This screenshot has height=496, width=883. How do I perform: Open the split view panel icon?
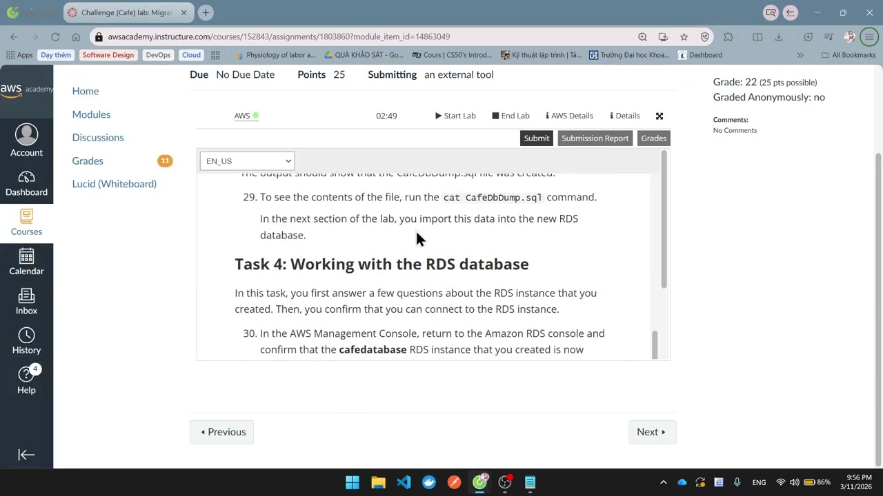tap(757, 37)
